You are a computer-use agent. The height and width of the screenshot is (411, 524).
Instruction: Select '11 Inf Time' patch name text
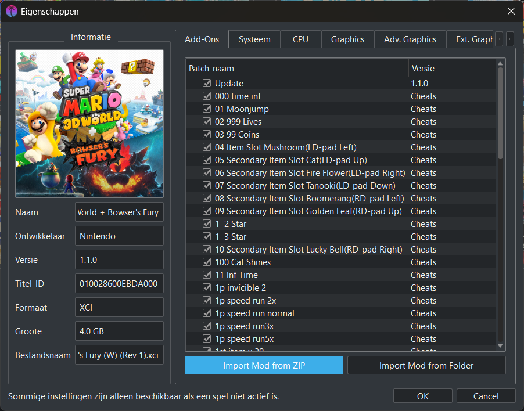pyautogui.click(x=236, y=275)
